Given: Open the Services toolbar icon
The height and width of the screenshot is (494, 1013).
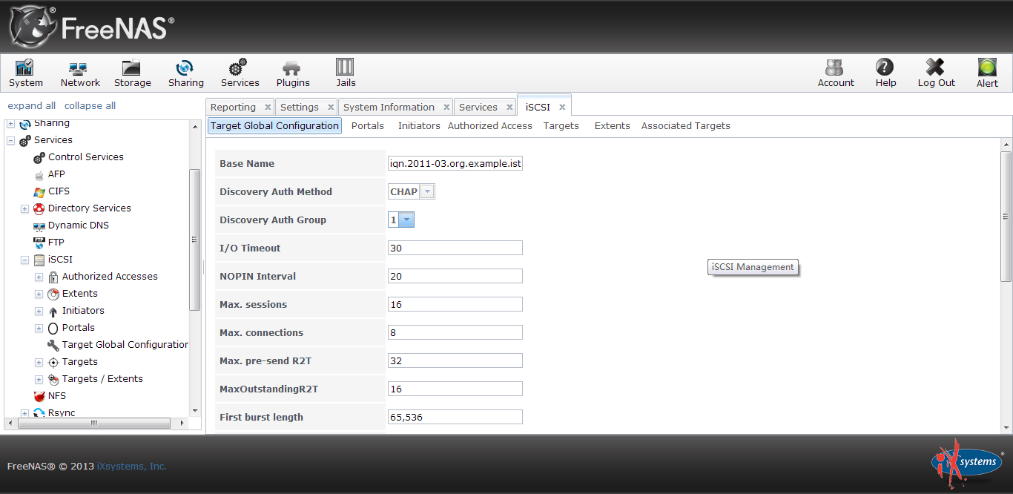Looking at the screenshot, I should pyautogui.click(x=240, y=73).
